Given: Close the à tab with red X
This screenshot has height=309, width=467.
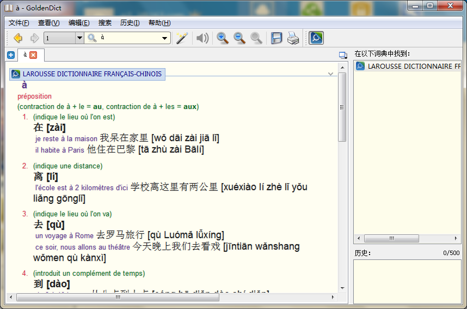Looking at the screenshot, I should [33, 55].
